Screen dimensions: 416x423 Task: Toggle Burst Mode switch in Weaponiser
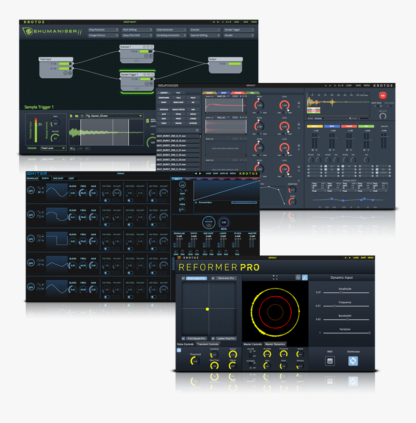(x=376, y=106)
